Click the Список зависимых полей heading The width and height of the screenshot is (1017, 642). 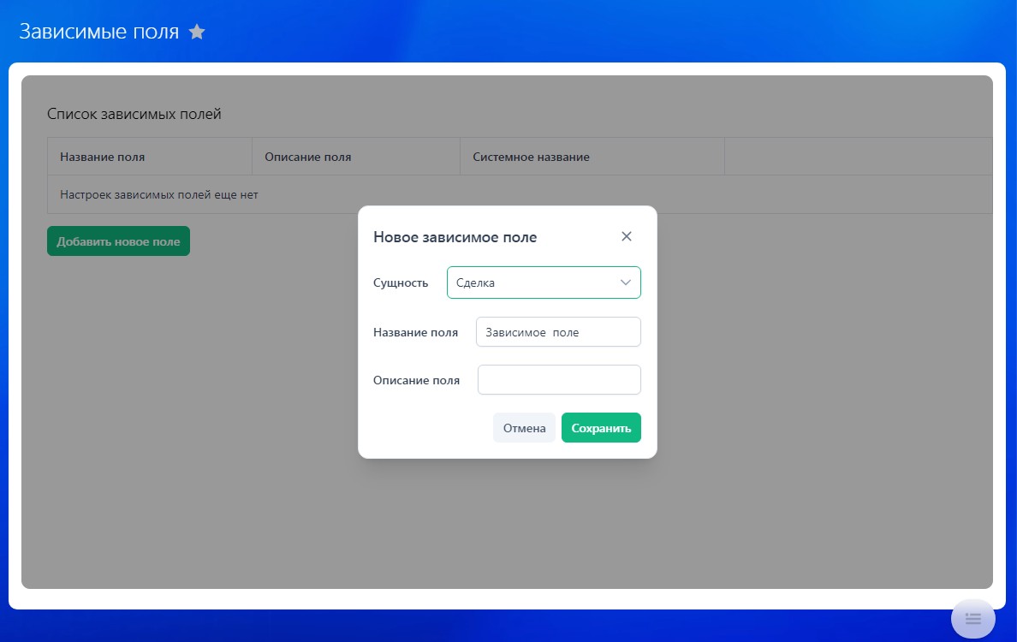point(134,114)
